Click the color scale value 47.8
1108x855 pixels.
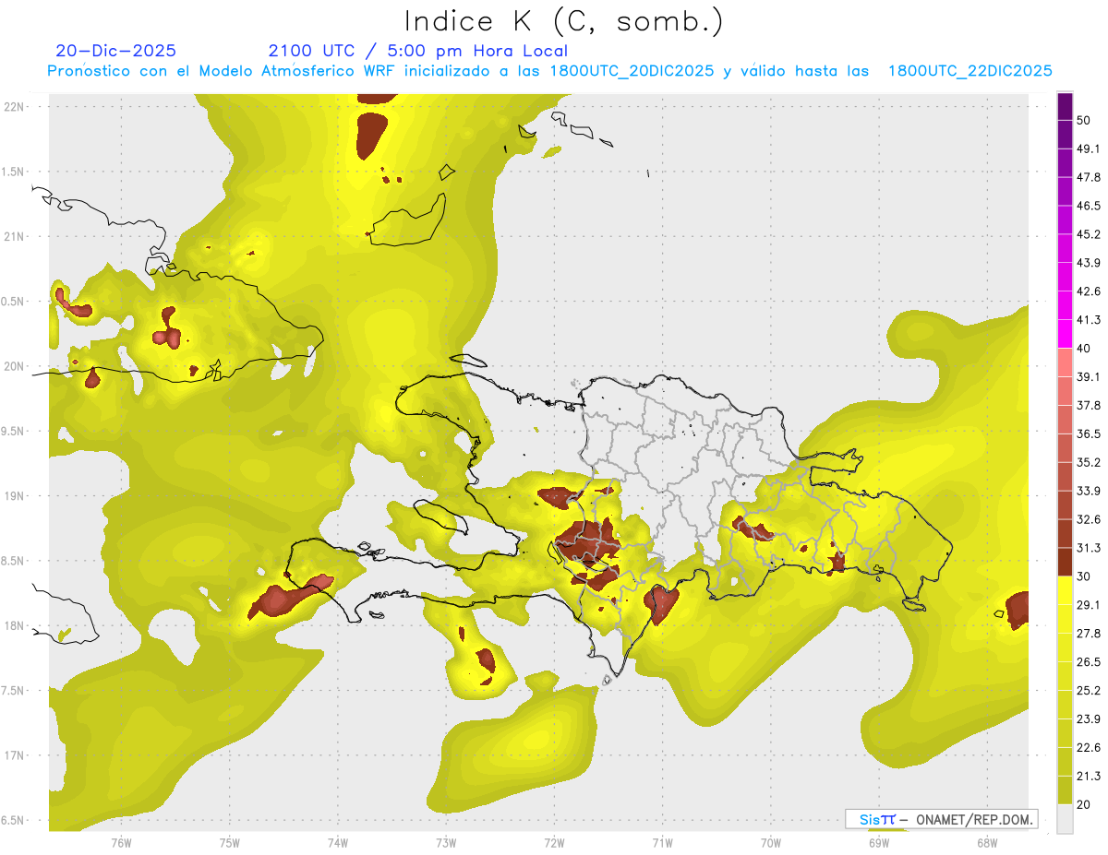[x=1089, y=177]
